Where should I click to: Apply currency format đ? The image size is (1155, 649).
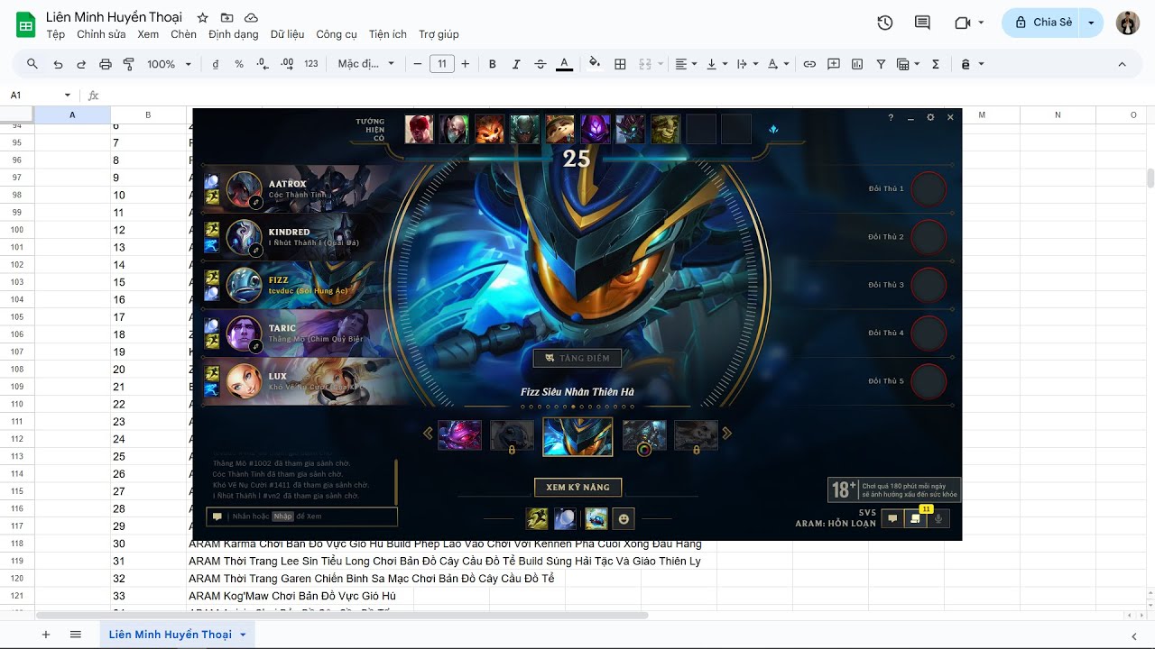pos(216,64)
